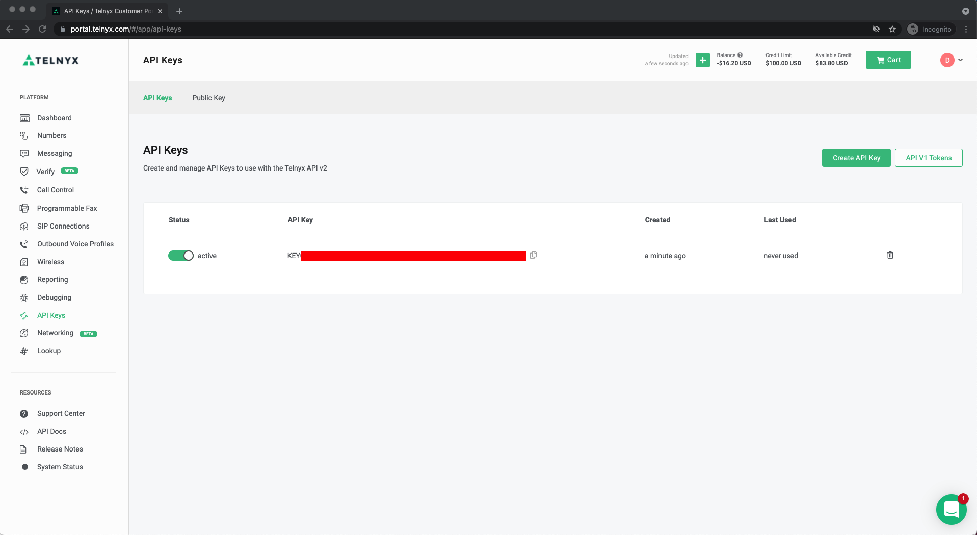This screenshot has width=977, height=535.
Task: Click the green add funds plus button
Action: [702, 60]
